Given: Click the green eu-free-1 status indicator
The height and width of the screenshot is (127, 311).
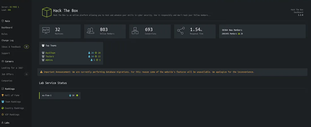Looking at the screenshot, I should tap(77, 95).
